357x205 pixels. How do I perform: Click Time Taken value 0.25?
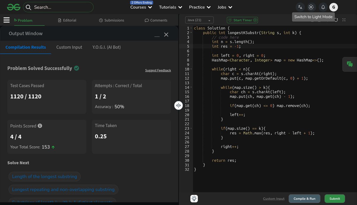(x=101, y=136)
